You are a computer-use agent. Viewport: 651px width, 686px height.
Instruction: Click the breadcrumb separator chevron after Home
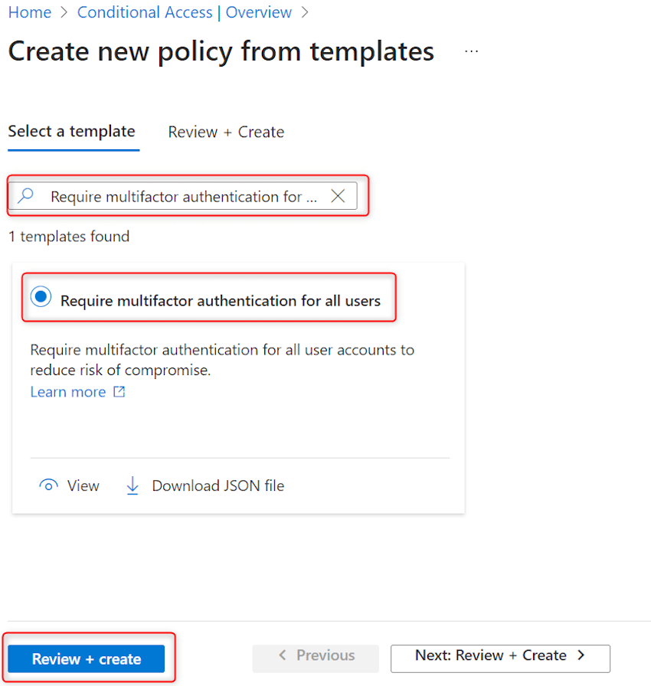[64, 12]
